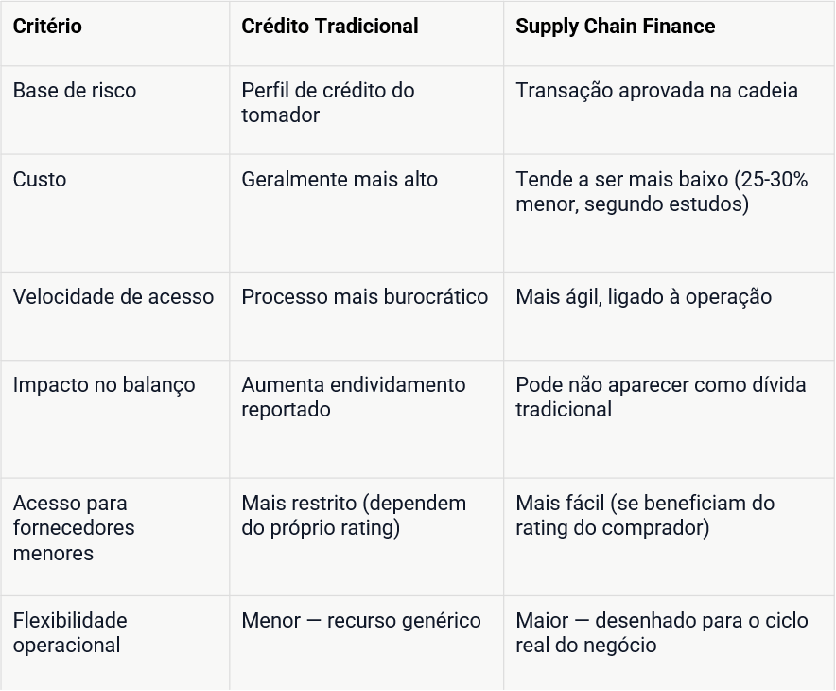The width and height of the screenshot is (836, 691).
Task: Select 'Menor — recurso genérico' cell
Action: pos(366,644)
